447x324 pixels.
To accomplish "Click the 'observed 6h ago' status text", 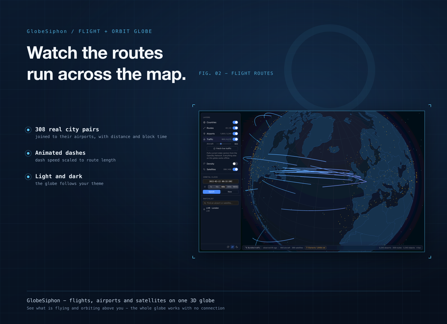I will coord(270,248).
